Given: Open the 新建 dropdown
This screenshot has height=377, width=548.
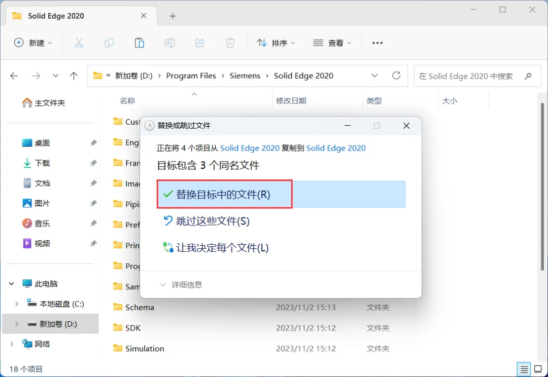Looking at the screenshot, I should tap(33, 43).
